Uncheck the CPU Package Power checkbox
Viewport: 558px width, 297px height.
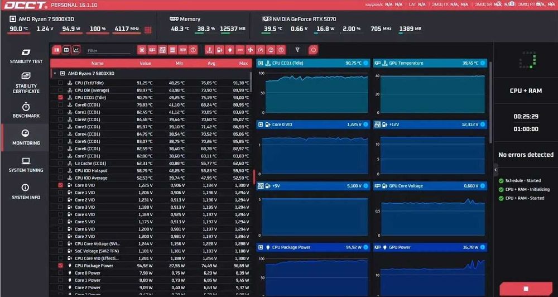point(60,266)
